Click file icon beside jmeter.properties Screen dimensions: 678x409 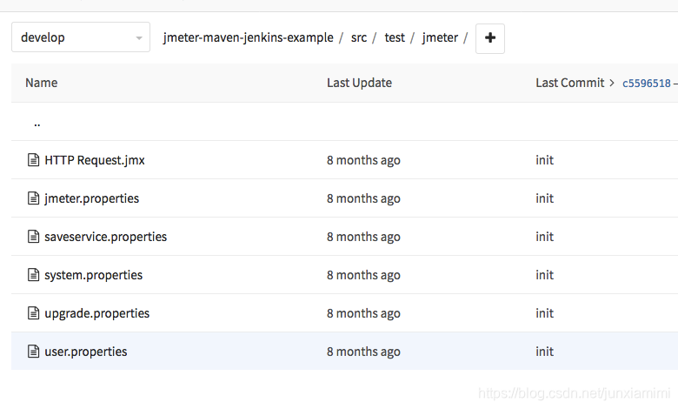tap(33, 198)
